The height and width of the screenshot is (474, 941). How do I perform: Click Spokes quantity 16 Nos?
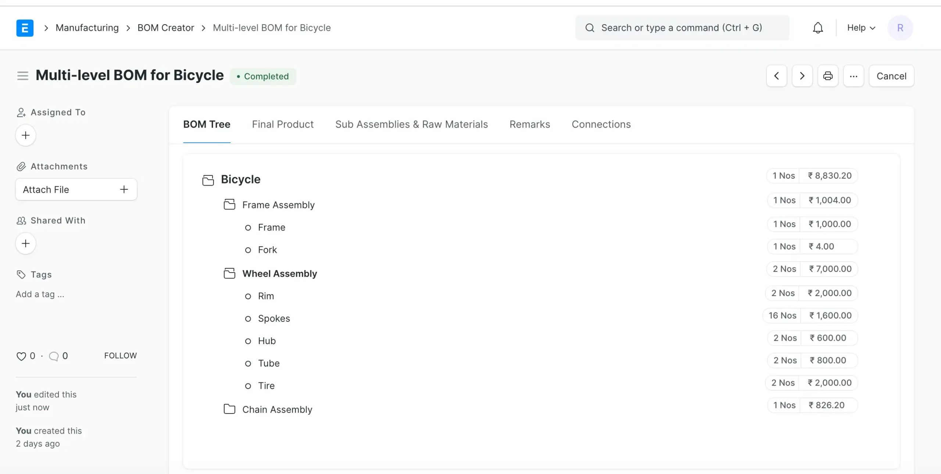click(782, 316)
